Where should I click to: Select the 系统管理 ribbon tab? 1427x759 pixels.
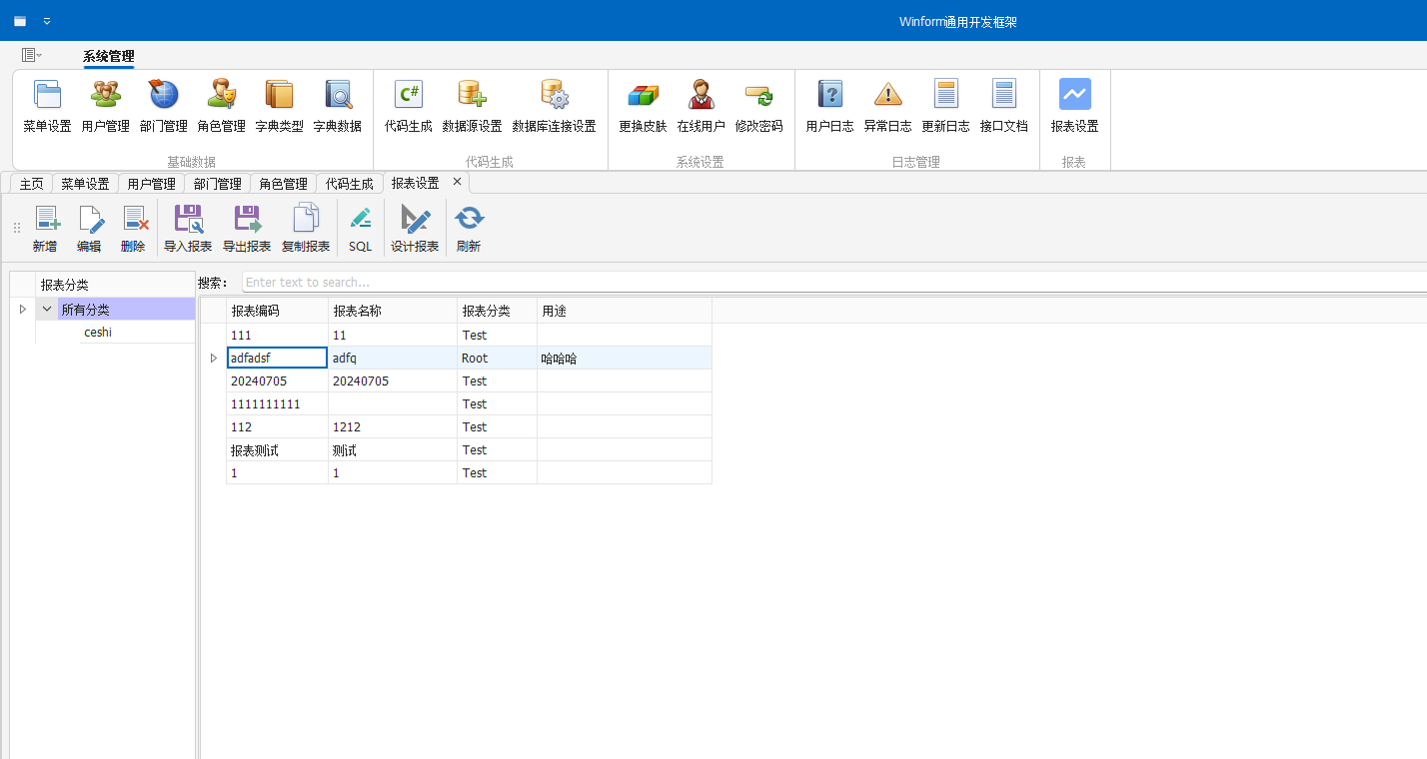click(108, 57)
